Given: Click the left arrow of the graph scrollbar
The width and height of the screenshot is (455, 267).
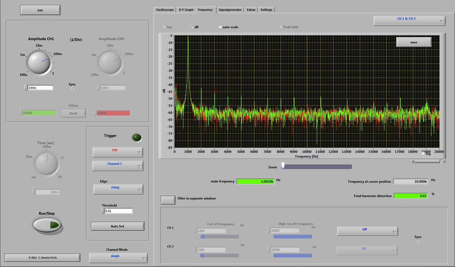Looking at the screenshot, I should click(x=413, y=161).
